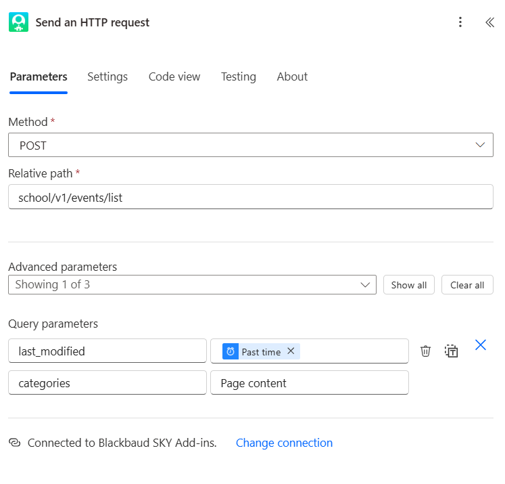
Task: Remove Query parameters with the blue X
Action: pos(481,345)
